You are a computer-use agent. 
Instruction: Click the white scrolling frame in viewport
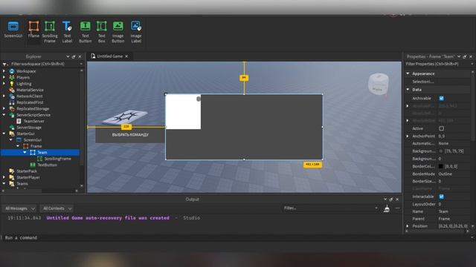coord(183,112)
